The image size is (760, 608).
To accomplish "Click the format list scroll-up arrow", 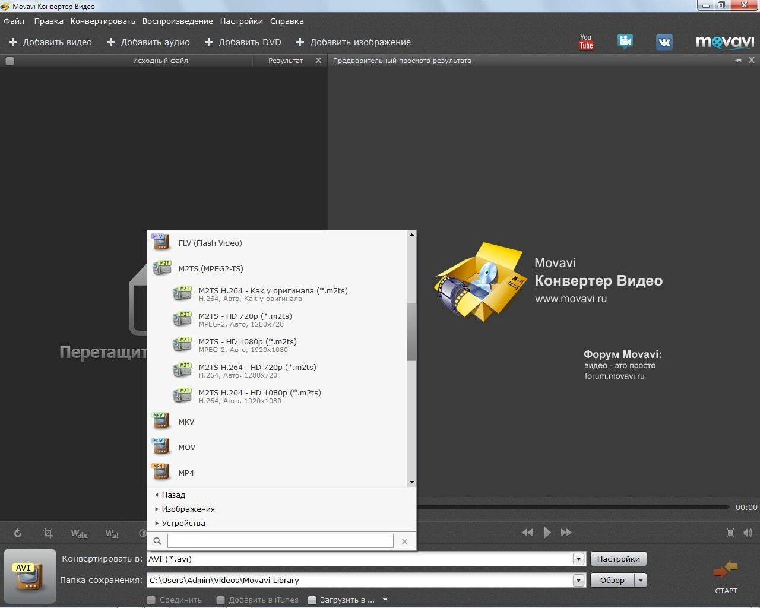I will tap(411, 235).
